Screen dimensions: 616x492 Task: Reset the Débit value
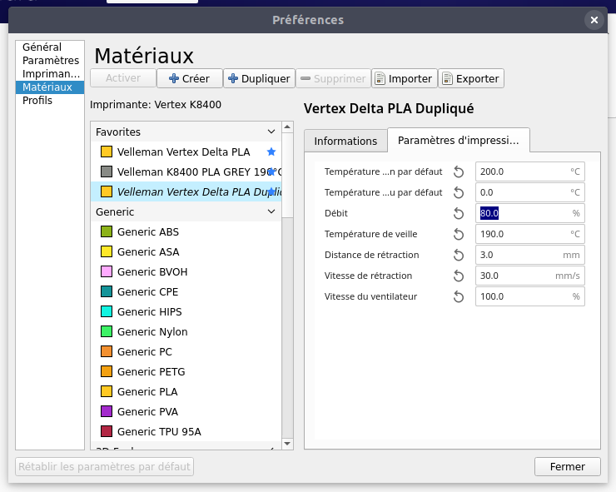click(459, 213)
